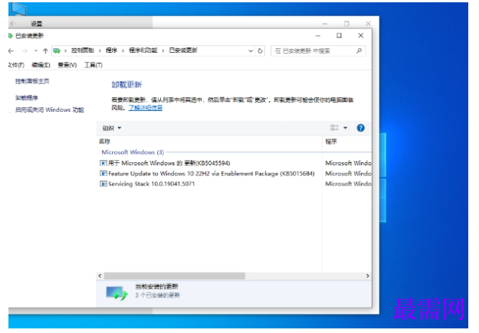Go back using the Explorer back arrow
The image size is (479, 333).
point(11,51)
